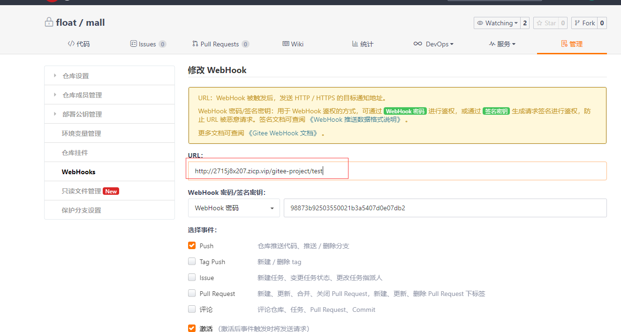The image size is (621, 332).
Task: Click the code brackets icon on 代码 tab
Action: 71,44
